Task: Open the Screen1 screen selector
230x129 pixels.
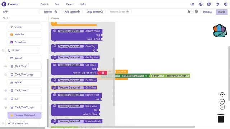Action: coord(50,12)
